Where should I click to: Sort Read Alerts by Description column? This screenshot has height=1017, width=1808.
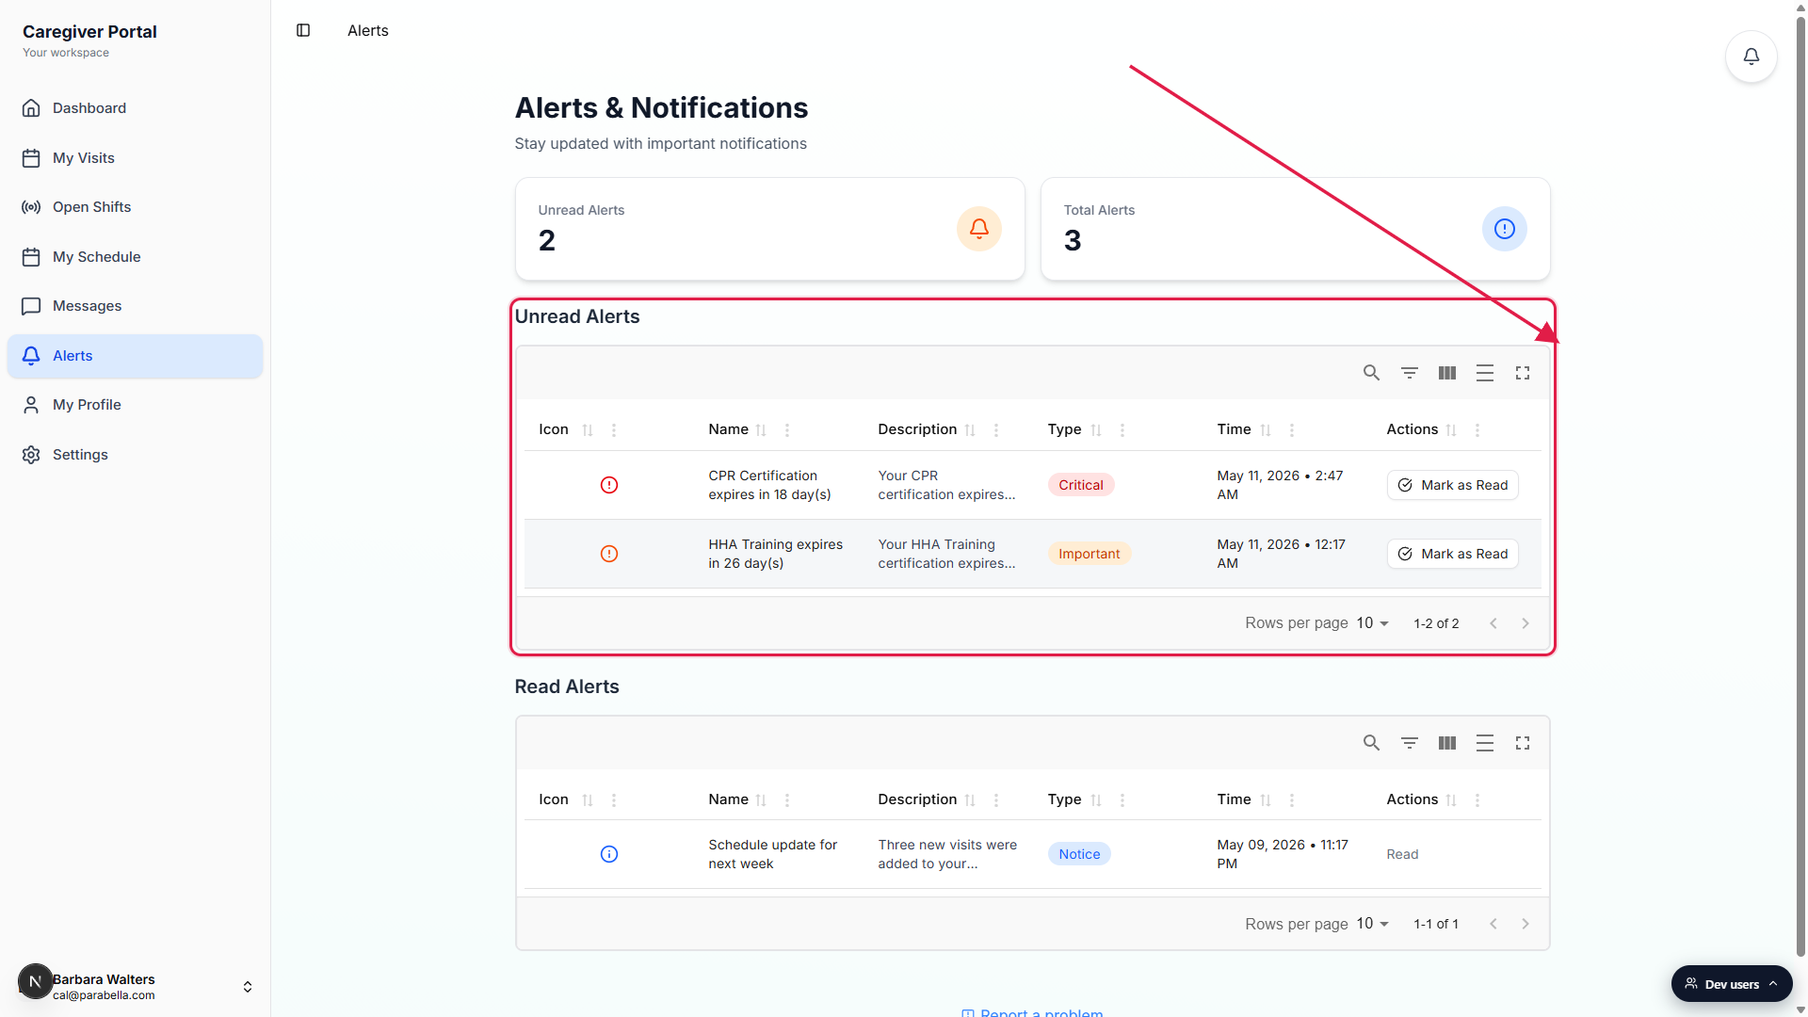[970, 800]
